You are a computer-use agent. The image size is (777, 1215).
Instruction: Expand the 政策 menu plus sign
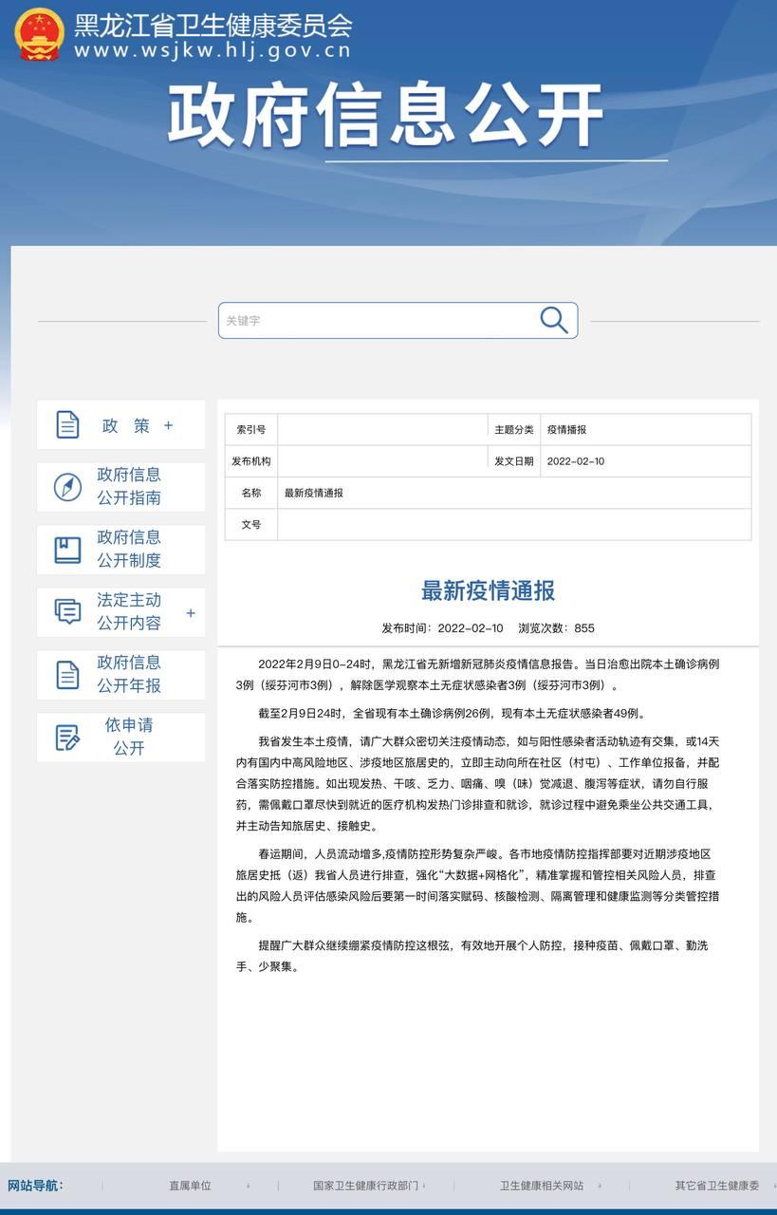click(169, 426)
